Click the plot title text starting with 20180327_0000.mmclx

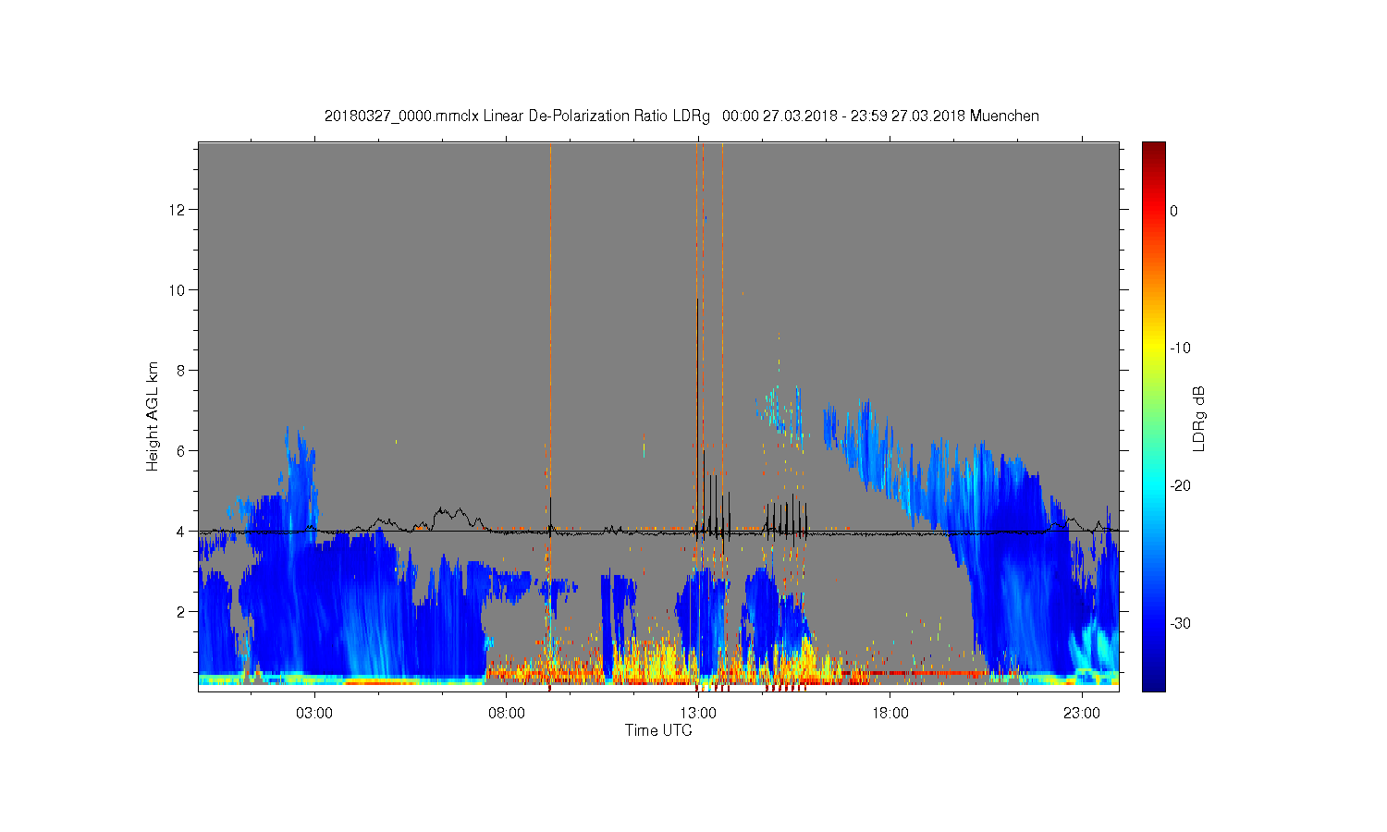pos(681,116)
